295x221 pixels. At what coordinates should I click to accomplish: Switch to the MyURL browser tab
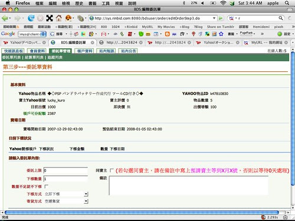[265, 42]
